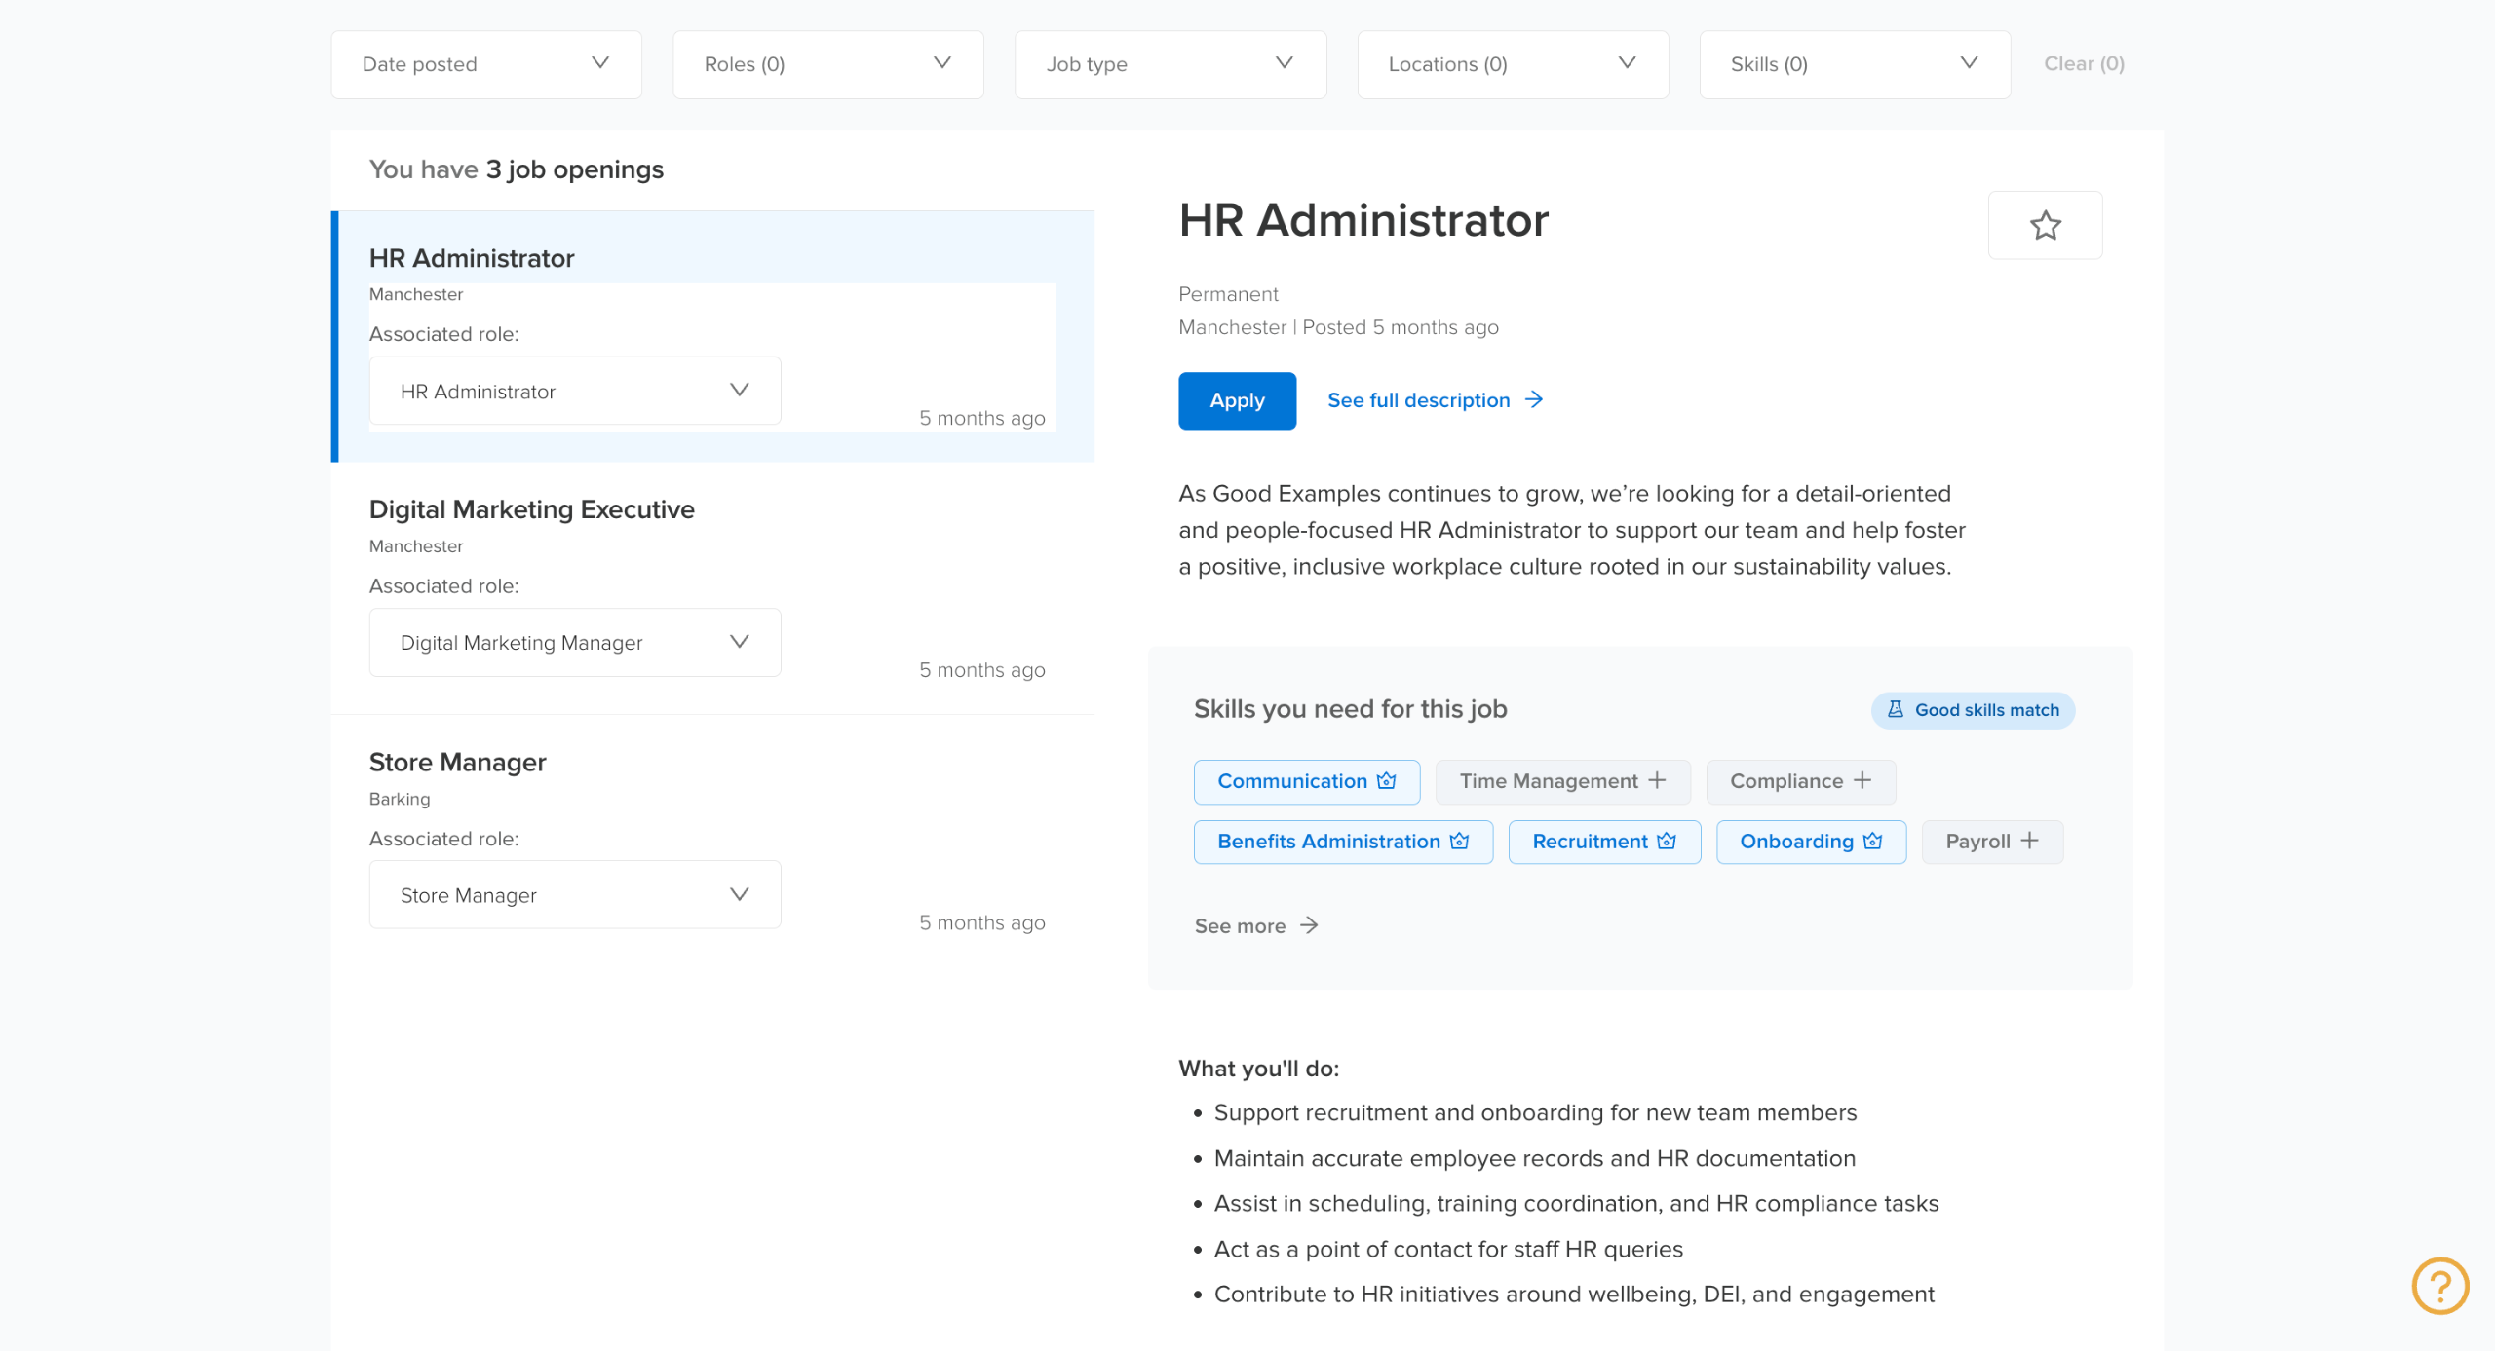Click the crown icon on Onboarding skill

click(1872, 841)
